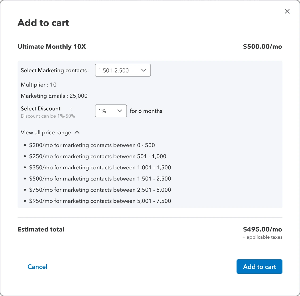Click the $495.00/mo estimated total amount
Screen dimensions: 300x296
262,229
